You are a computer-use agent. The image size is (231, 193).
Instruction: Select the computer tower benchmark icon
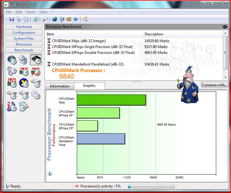[x=24, y=60]
